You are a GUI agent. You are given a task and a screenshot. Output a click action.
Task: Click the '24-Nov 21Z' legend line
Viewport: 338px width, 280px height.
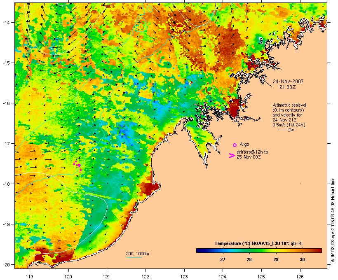[x=284, y=120]
